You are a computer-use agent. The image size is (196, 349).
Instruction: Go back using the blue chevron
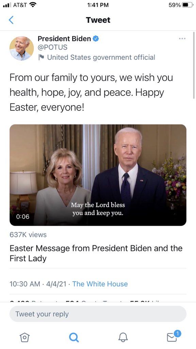coord(11,20)
